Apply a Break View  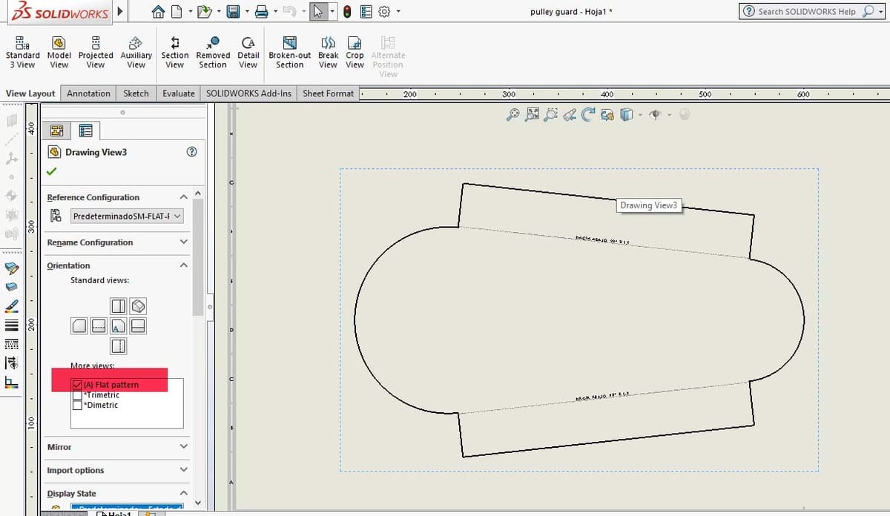pos(329,52)
